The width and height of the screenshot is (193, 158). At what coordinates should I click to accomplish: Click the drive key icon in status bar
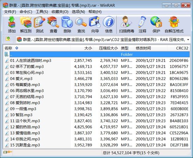pyautogui.click(x=8, y=152)
